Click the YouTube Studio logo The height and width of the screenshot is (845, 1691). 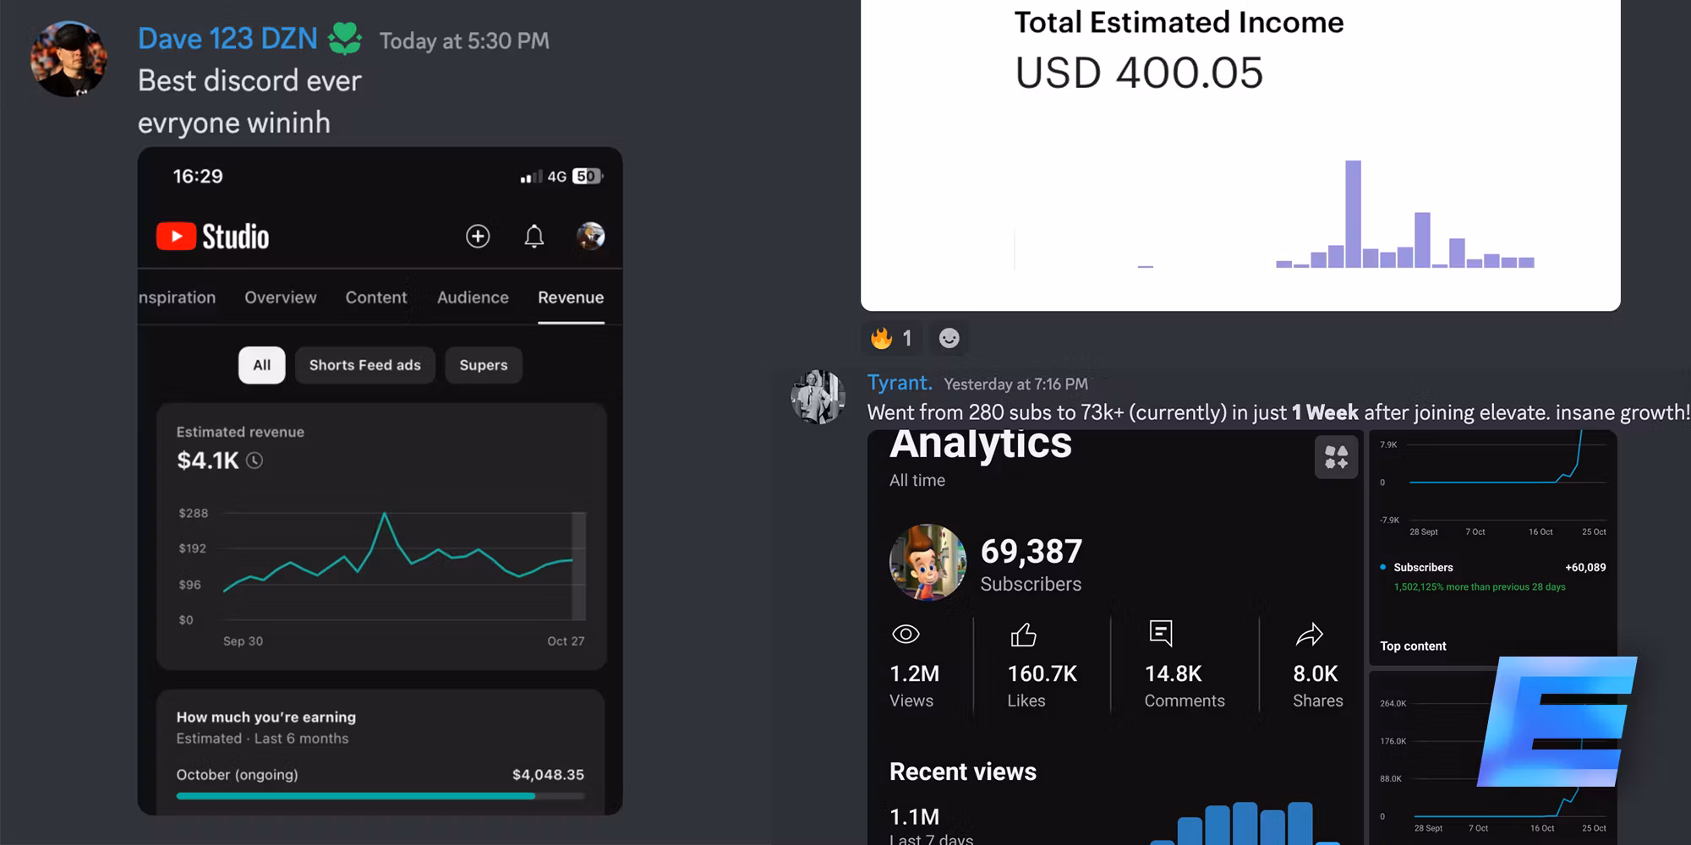(x=213, y=237)
